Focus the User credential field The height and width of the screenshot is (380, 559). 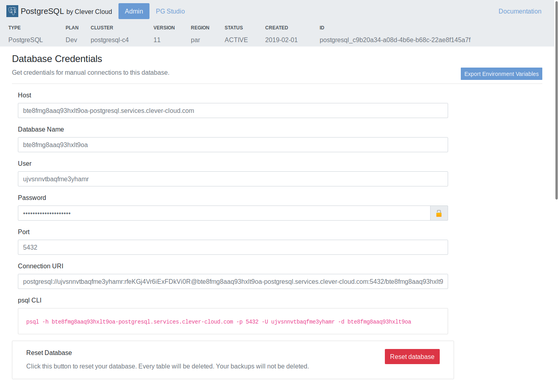coord(233,179)
